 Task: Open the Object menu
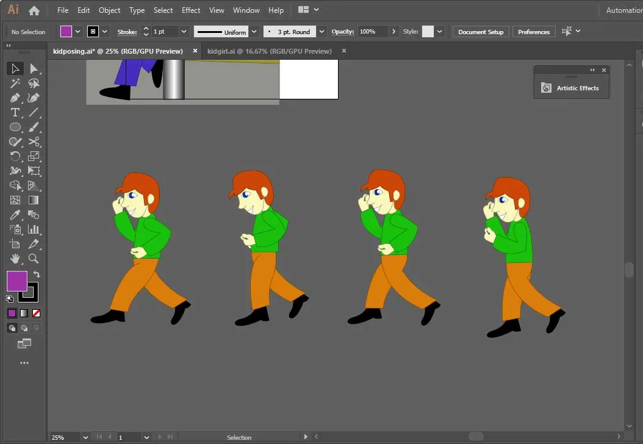click(x=109, y=10)
